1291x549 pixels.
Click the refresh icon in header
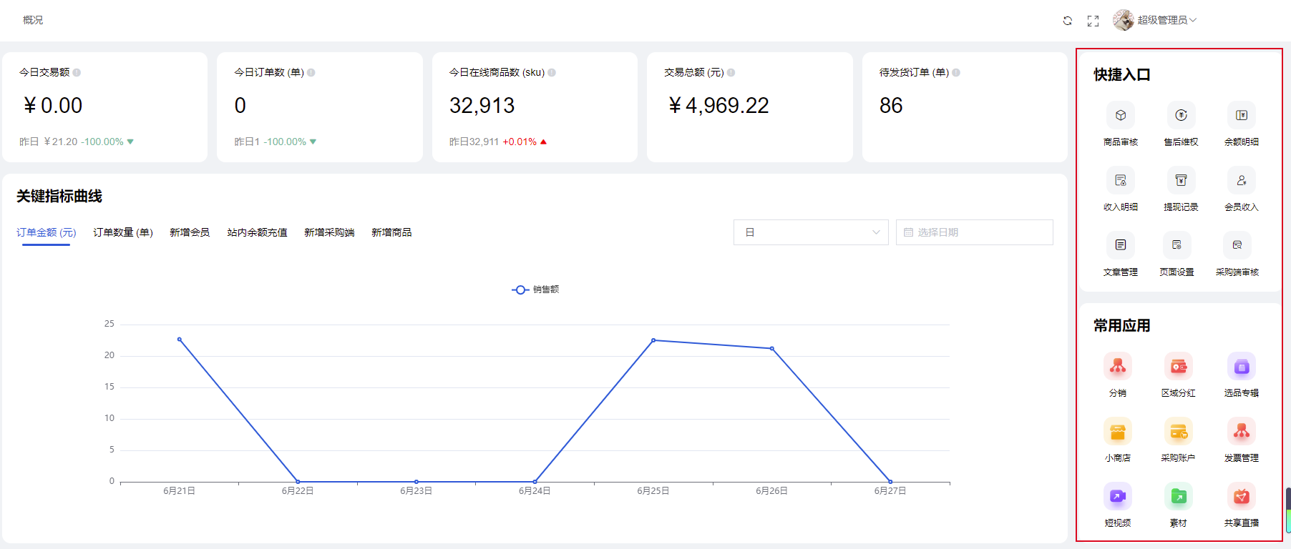tap(1067, 21)
